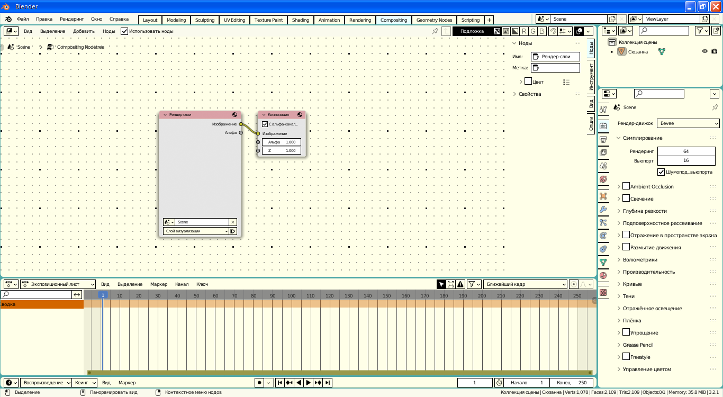
Task: Open the Ближайший кадр dropdown
Action: (525, 284)
